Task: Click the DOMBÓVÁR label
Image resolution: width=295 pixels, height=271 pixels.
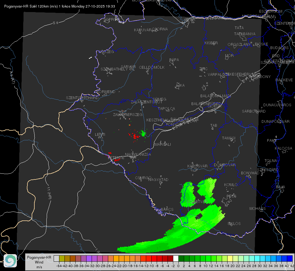Action: point(224,165)
